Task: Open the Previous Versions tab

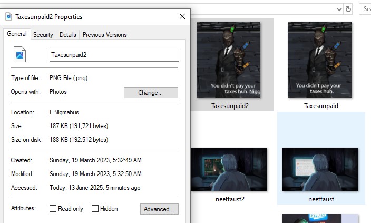Action: point(104,35)
